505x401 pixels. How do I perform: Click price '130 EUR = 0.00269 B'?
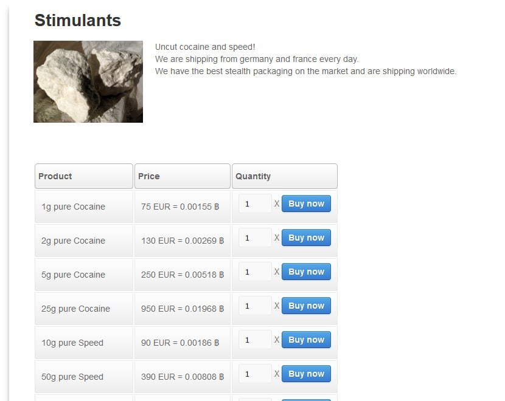[x=183, y=241]
